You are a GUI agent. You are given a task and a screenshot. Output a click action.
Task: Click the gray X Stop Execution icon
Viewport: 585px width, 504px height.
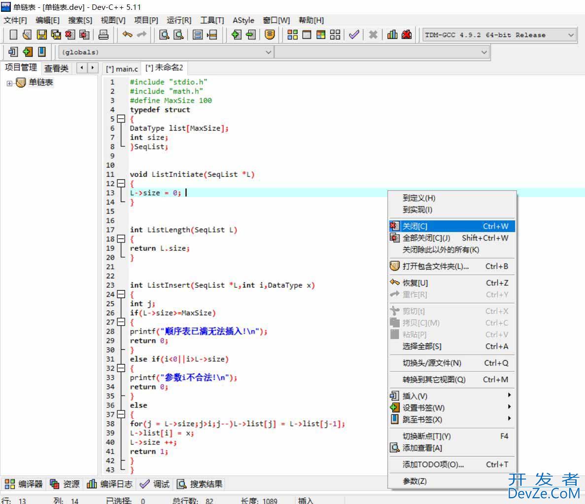pos(373,34)
